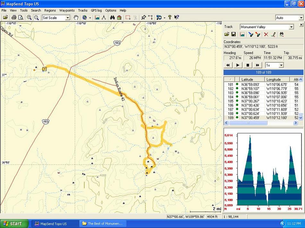Image resolution: width=305 pixels, height=228 pixels.
Task: Select the Zoom Out magnifier tool
Action: coord(36,18)
